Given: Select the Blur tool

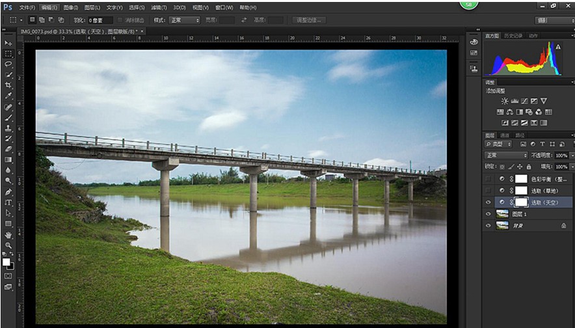Looking at the screenshot, I should point(8,171).
